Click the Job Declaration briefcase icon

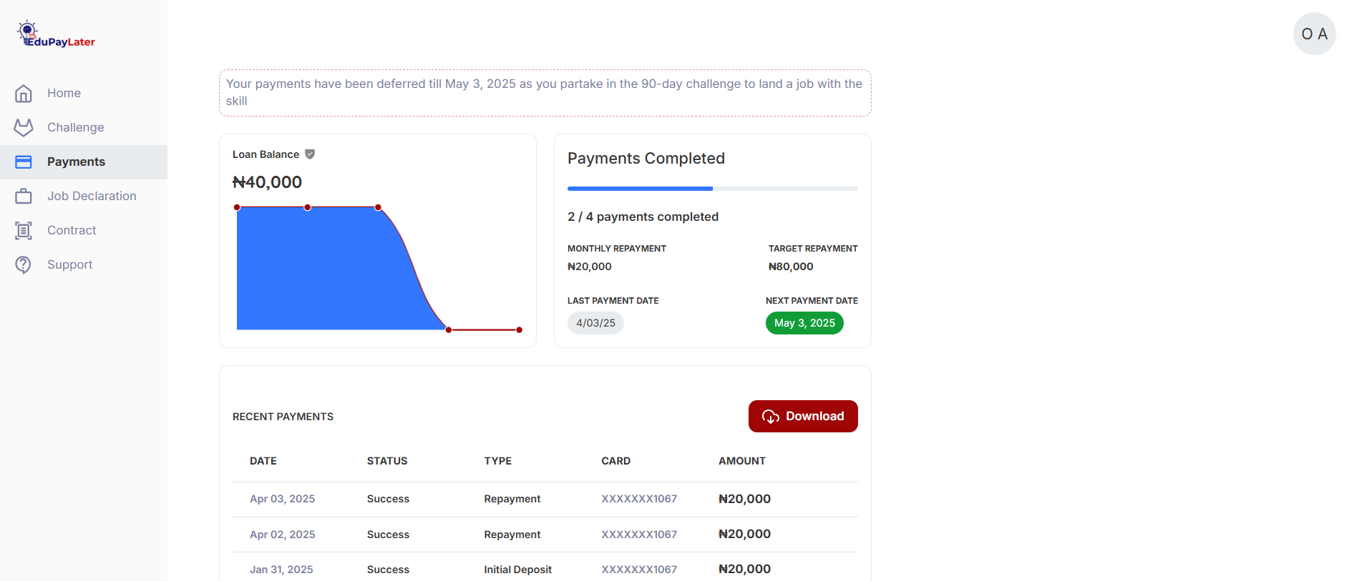click(24, 196)
